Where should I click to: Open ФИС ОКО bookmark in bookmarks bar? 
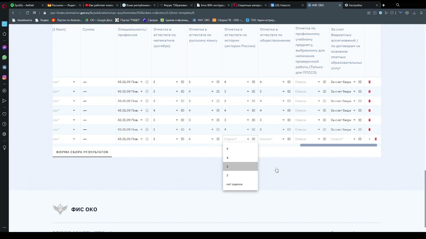pyautogui.click(x=201, y=20)
